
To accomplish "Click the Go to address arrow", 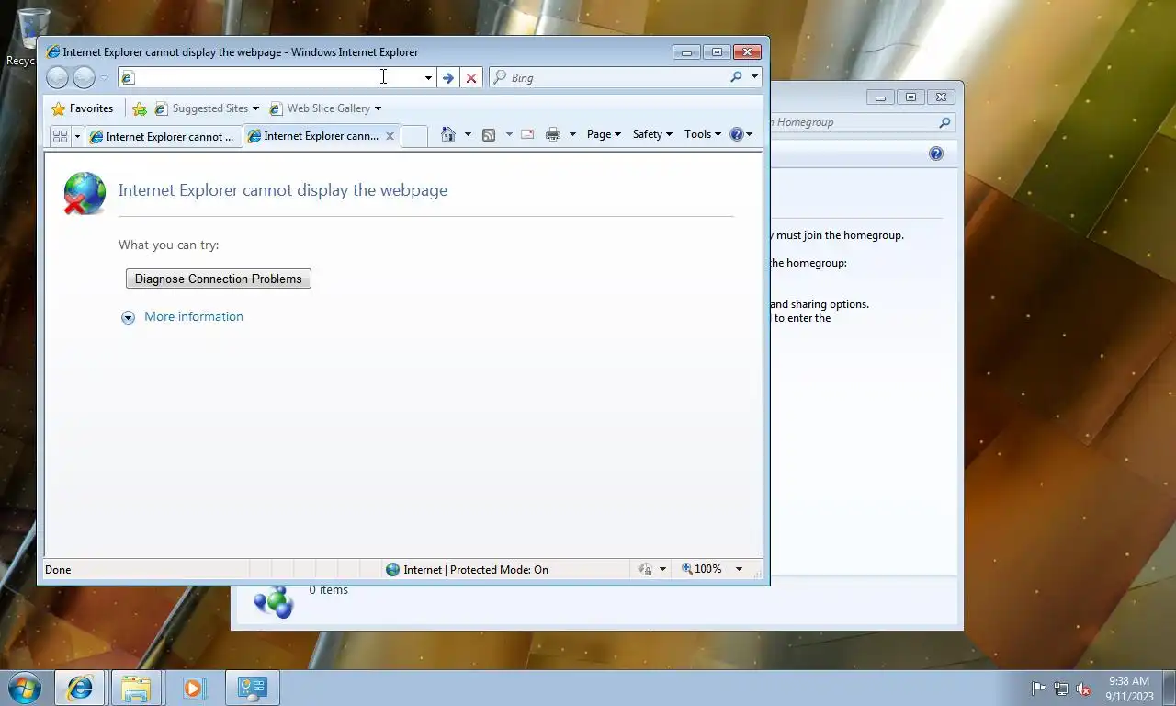I will pos(448,78).
